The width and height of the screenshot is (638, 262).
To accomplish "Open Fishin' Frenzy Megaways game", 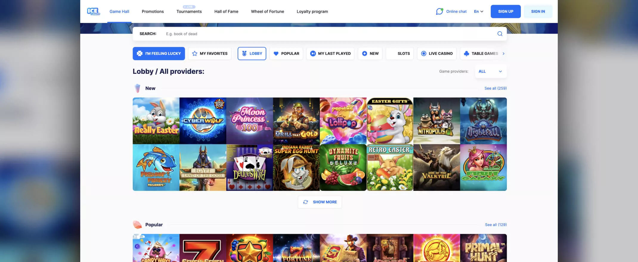I will point(156,168).
